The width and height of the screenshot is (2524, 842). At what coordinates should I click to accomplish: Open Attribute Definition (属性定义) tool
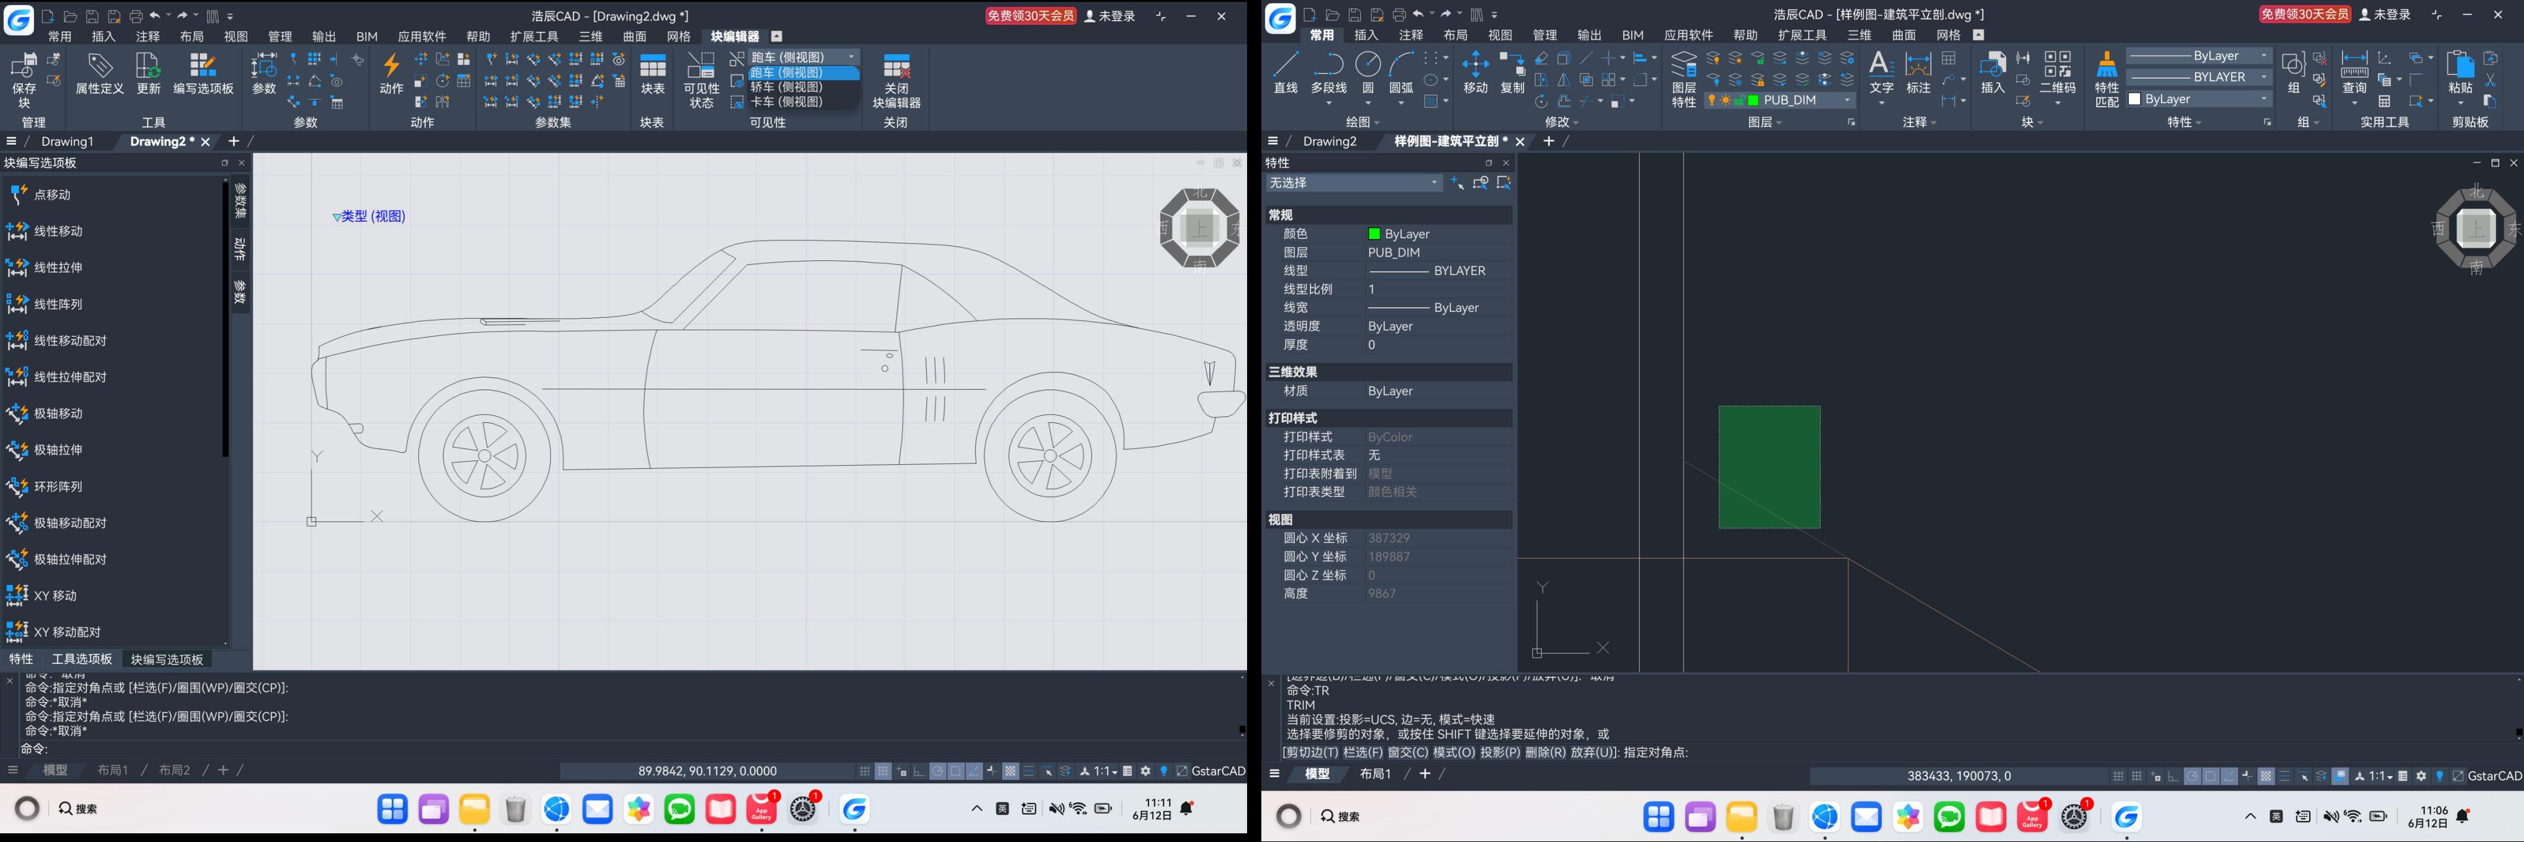[x=99, y=73]
